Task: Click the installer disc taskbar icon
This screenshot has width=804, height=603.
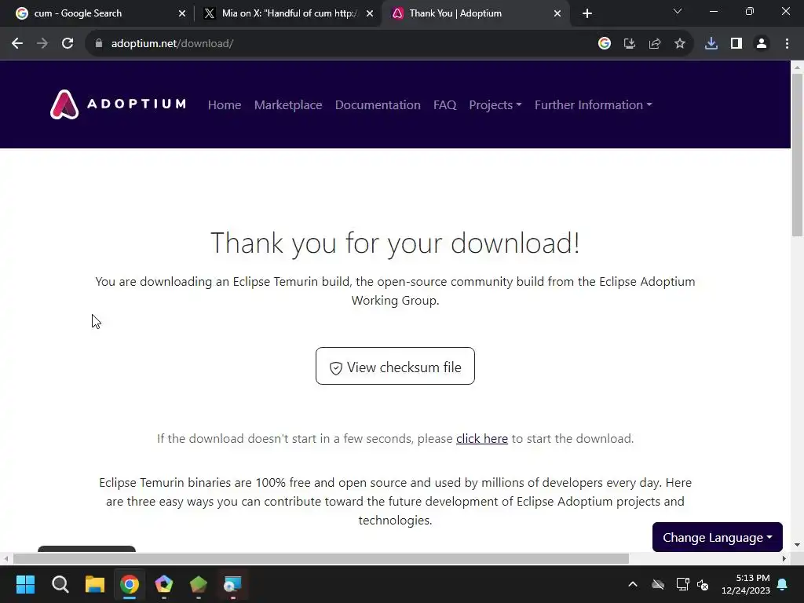Action: [x=232, y=584]
